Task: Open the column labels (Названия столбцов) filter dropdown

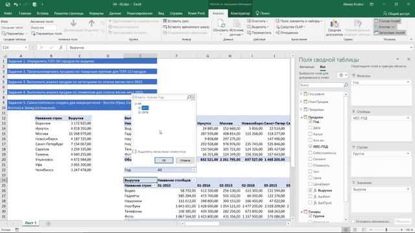Action: tap(194, 180)
